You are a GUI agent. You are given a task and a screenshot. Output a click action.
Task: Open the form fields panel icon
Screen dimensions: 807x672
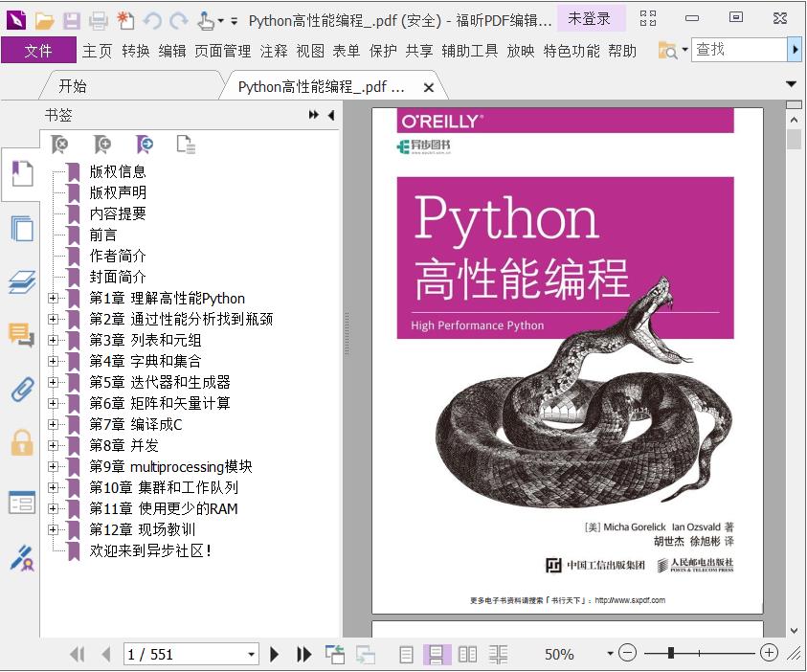[x=22, y=503]
